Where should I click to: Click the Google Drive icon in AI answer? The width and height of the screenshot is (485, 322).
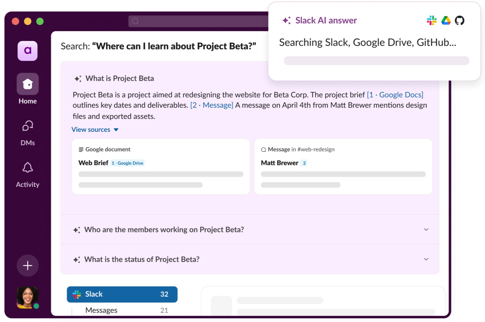(x=446, y=20)
